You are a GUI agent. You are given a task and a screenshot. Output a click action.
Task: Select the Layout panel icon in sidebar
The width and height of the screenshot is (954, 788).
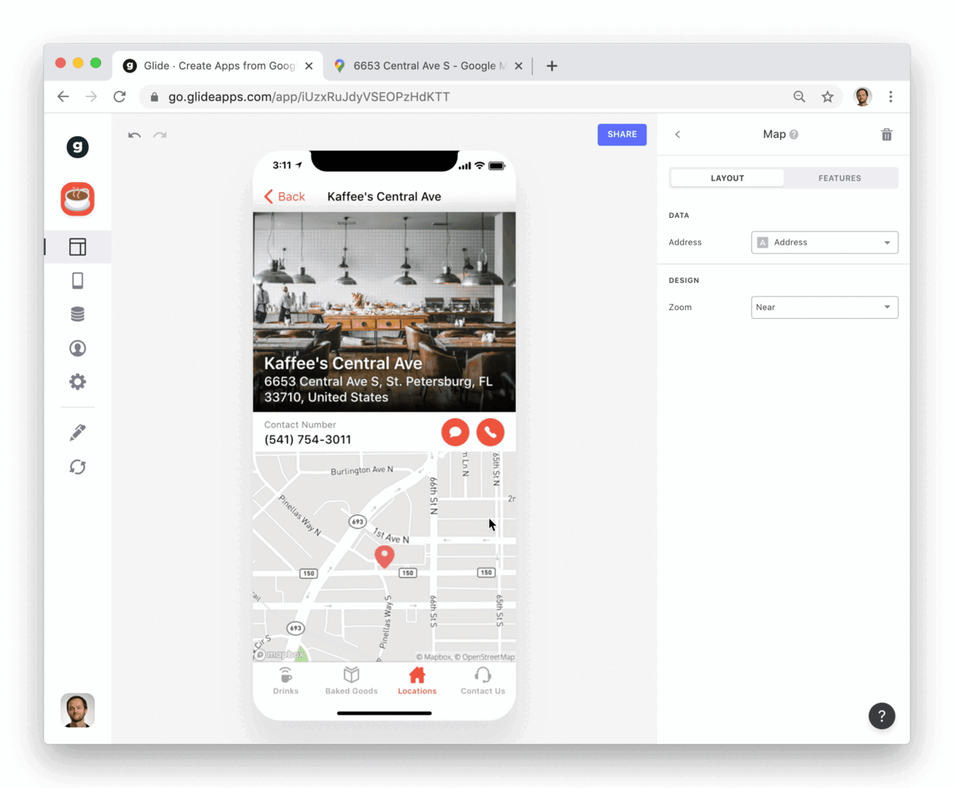tap(77, 246)
